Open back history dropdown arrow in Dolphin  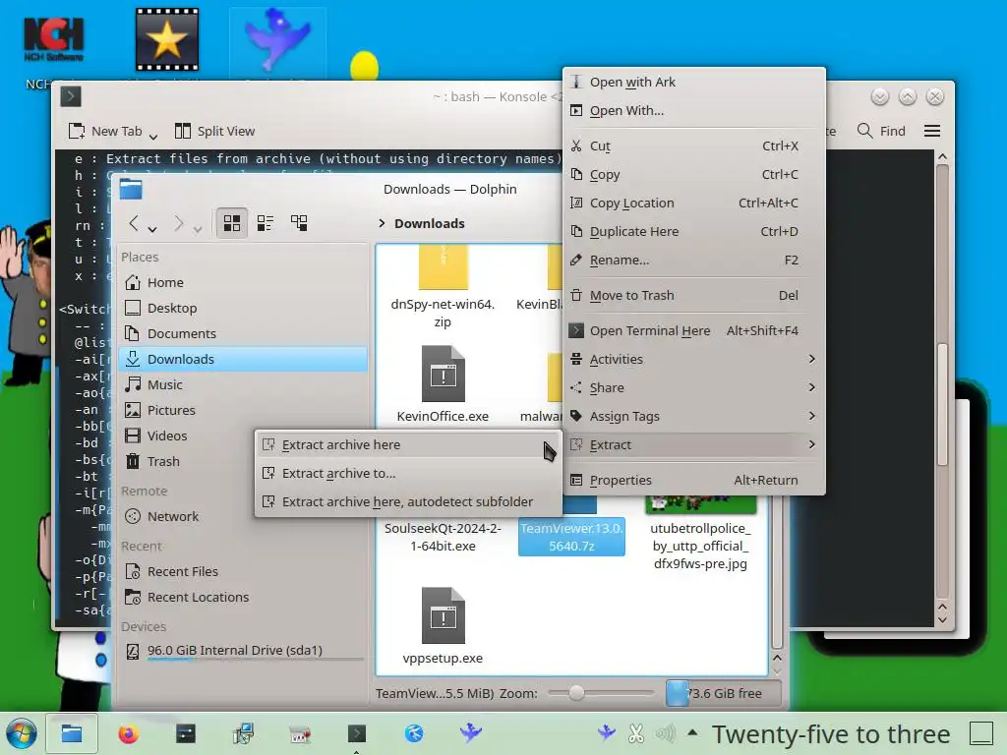pyautogui.click(x=152, y=229)
